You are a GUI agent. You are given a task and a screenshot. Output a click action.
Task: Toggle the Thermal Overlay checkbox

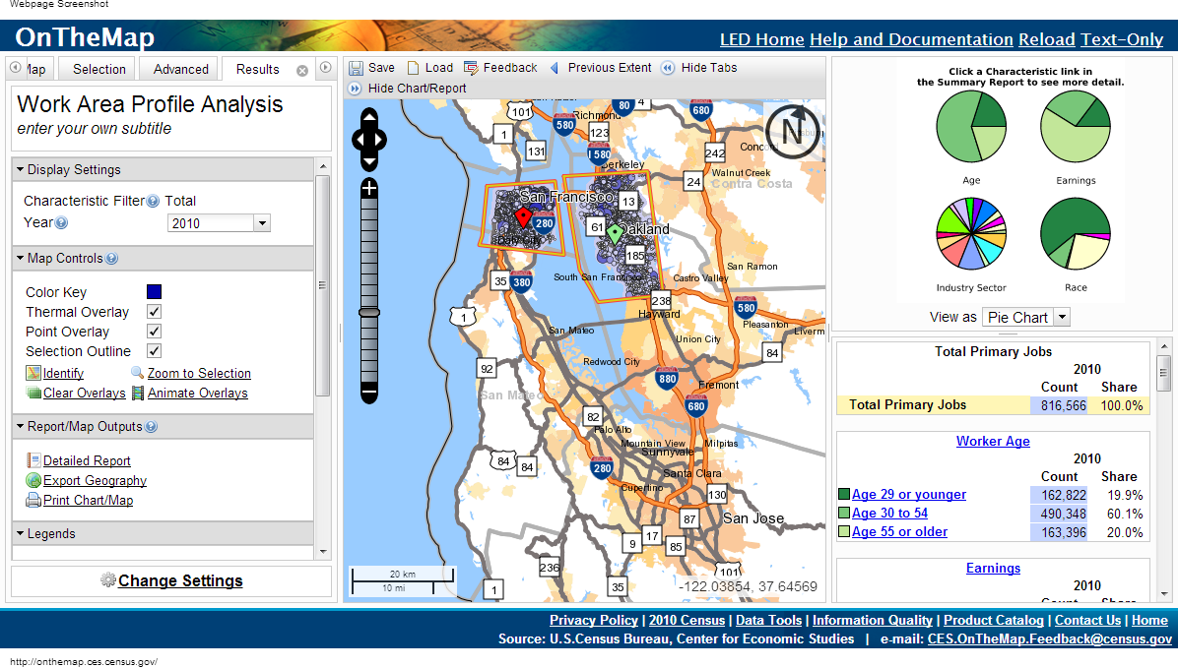coord(154,312)
